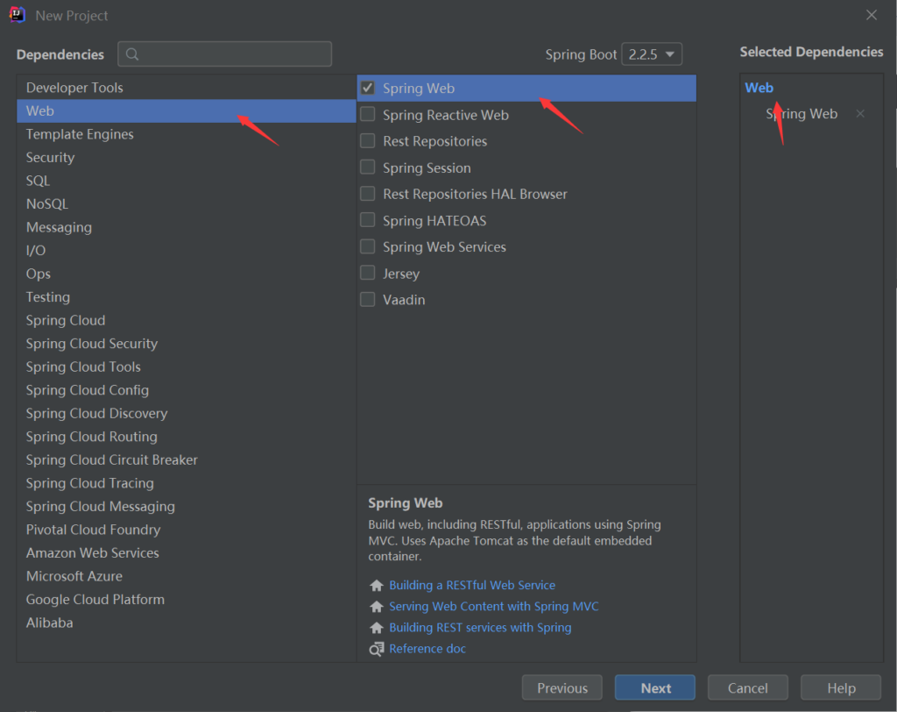Select Spring Web in Selected Dependencies

coord(802,113)
